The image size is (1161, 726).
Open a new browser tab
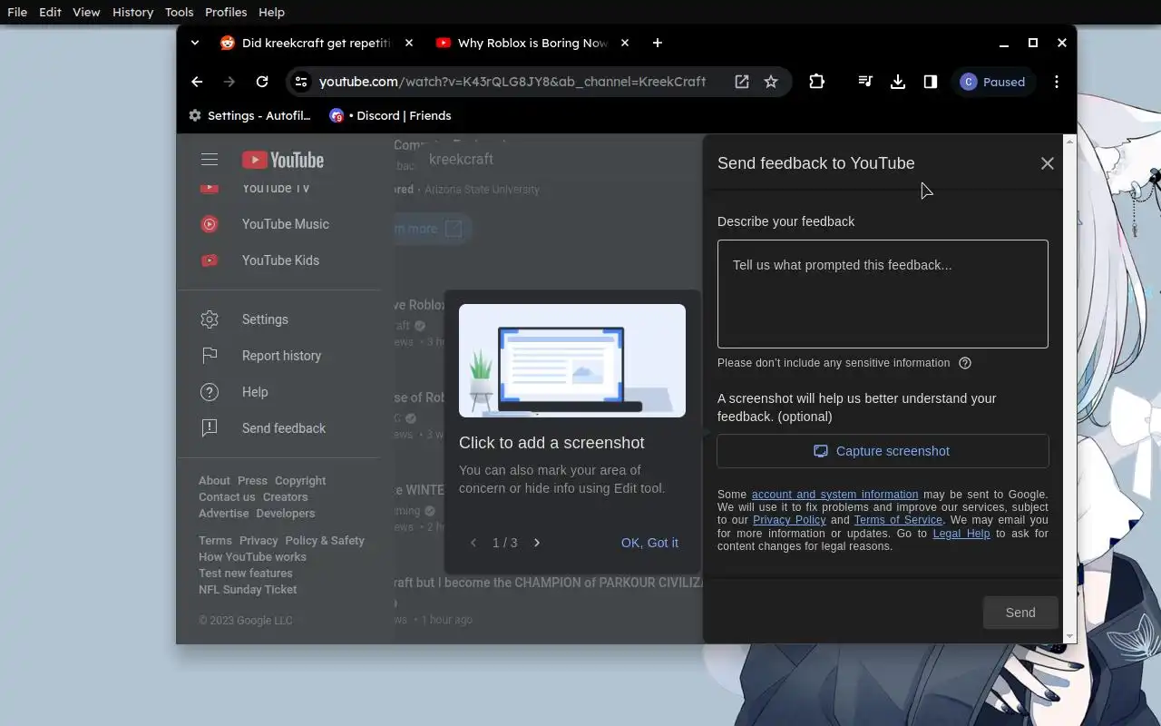(x=658, y=43)
